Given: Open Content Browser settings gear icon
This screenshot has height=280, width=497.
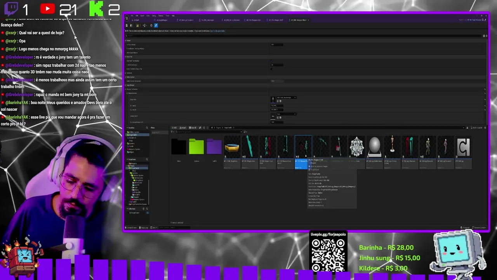Looking at the screenshot, I should point(485,128).
